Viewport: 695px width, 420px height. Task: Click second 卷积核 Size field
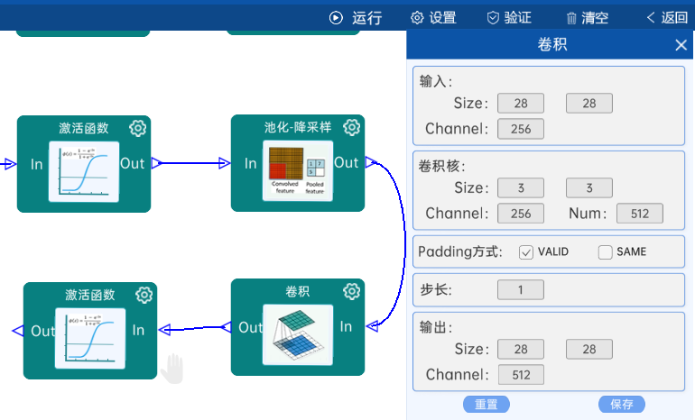pos(589,187)
